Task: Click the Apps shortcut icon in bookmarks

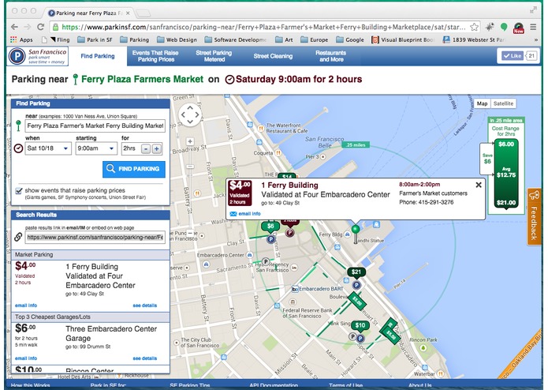Action: click(13, 39)
